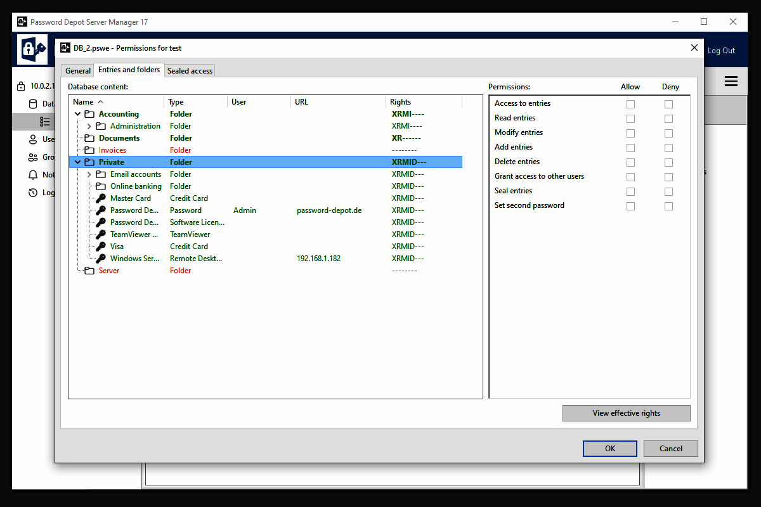Expand the Administration subfolder
Screen dimensions: 761x507
[89, 126]
